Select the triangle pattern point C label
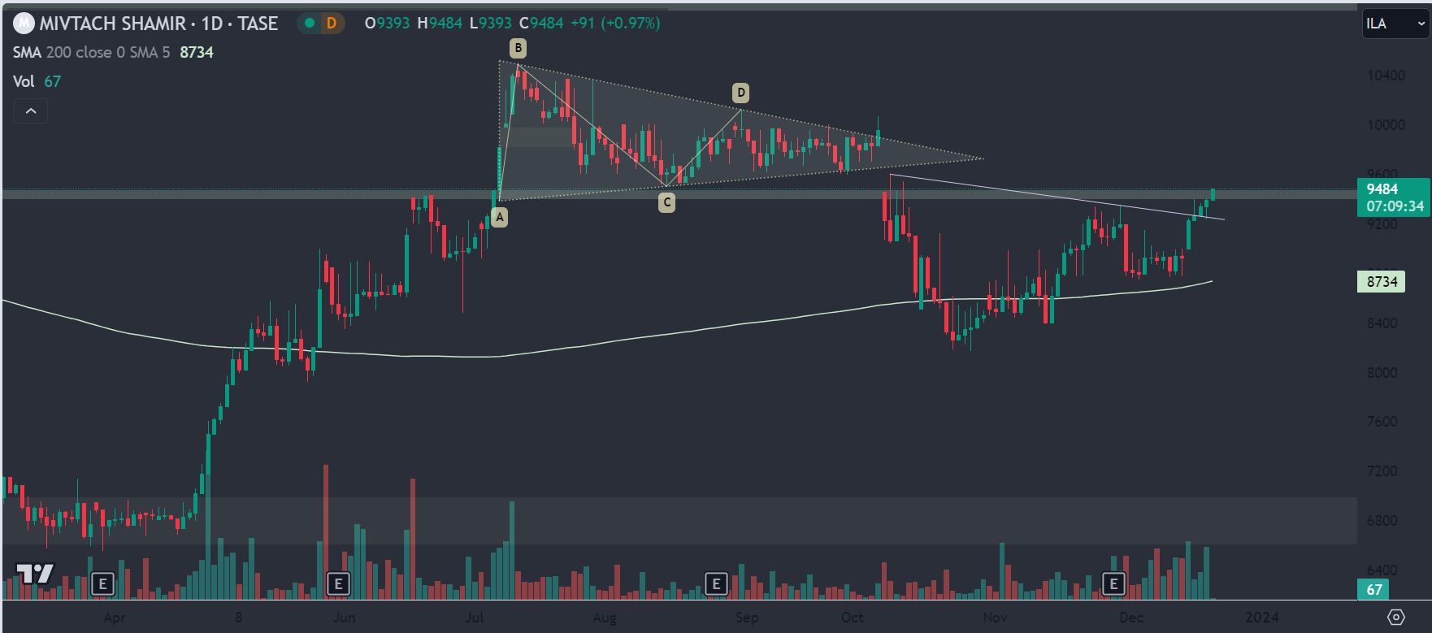The height and width of the screenshot is (633, 1432). pos(666,202)
